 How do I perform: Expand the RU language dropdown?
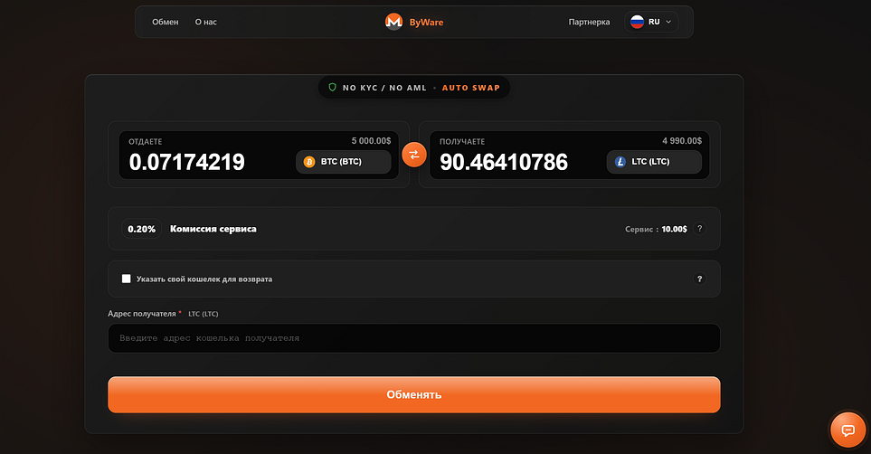click(652, 22)
